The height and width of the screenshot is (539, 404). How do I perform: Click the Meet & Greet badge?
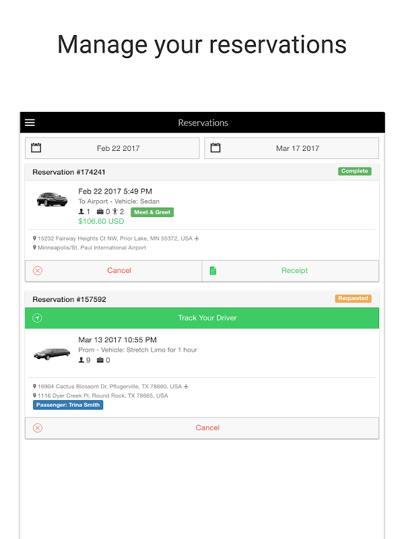152,212
